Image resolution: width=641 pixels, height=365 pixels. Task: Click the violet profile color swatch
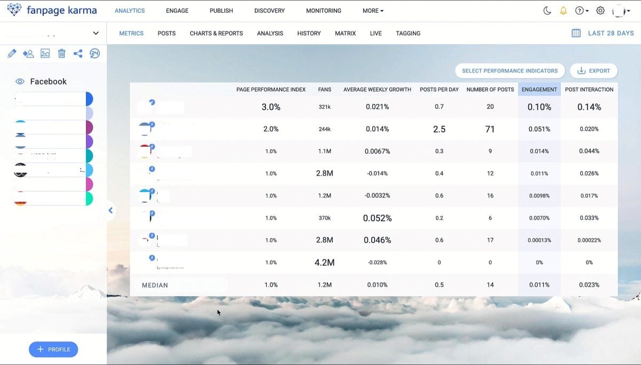89,141
